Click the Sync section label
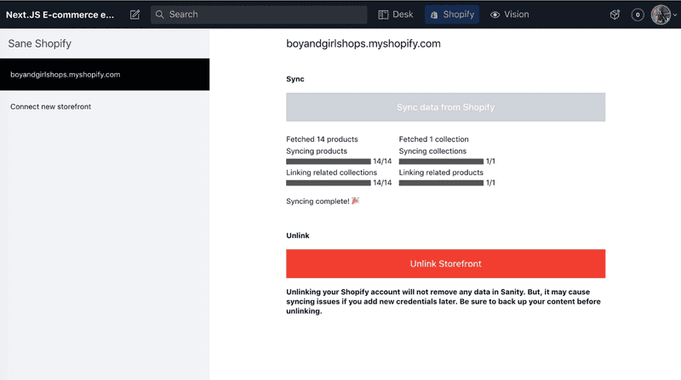The image size is (681, 380). [295, 79]
